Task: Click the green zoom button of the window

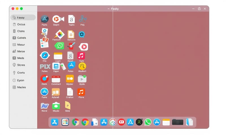Action: coord(21,9)
